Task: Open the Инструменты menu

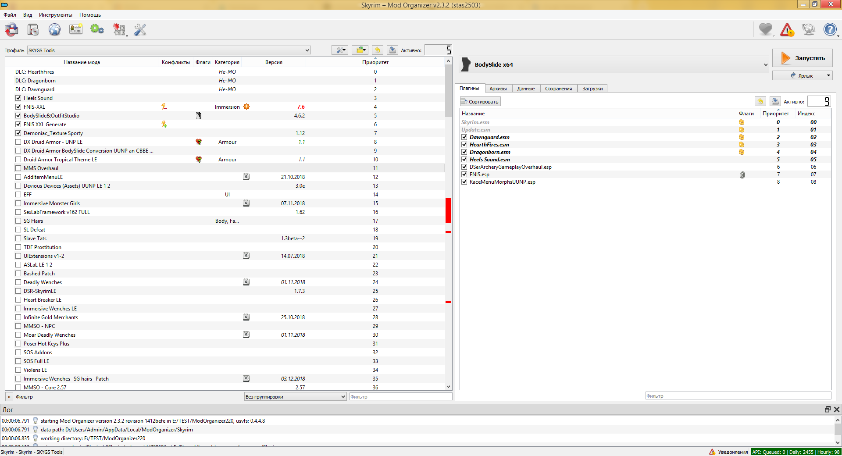Action: pyautogui.click(x=56, y=15)
